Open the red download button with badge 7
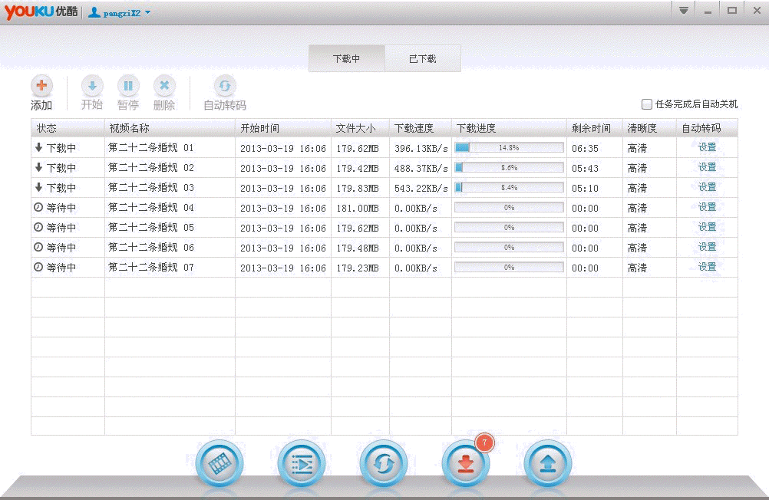The width and height of the screenshot is (769, 500). coord(465,463)
